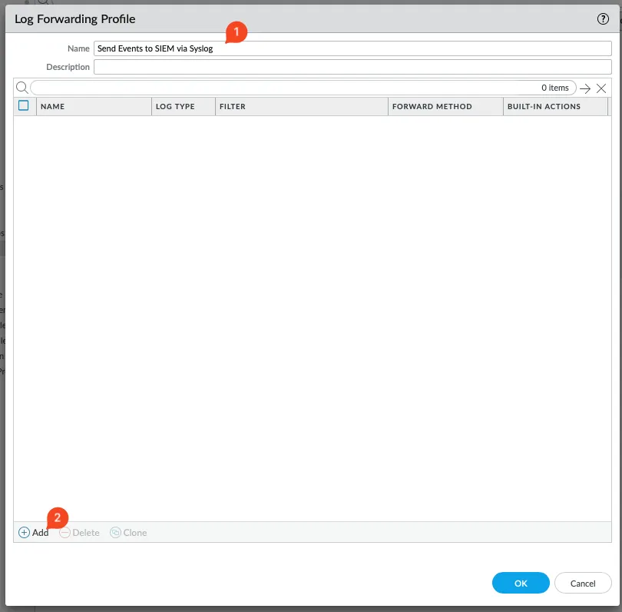Click the FORWARD METHOD column header
This screenshot has width=622, height=612.
445,107
